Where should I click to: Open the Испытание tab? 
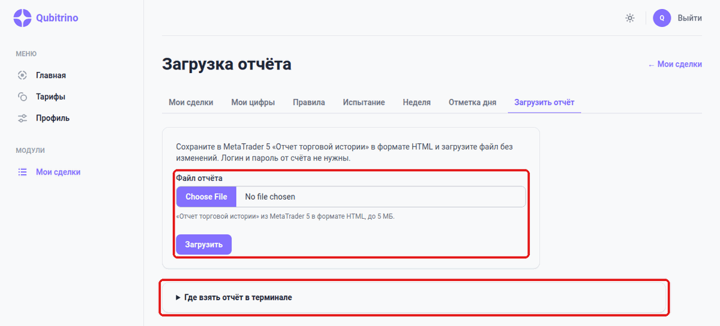tap(364, 102)
